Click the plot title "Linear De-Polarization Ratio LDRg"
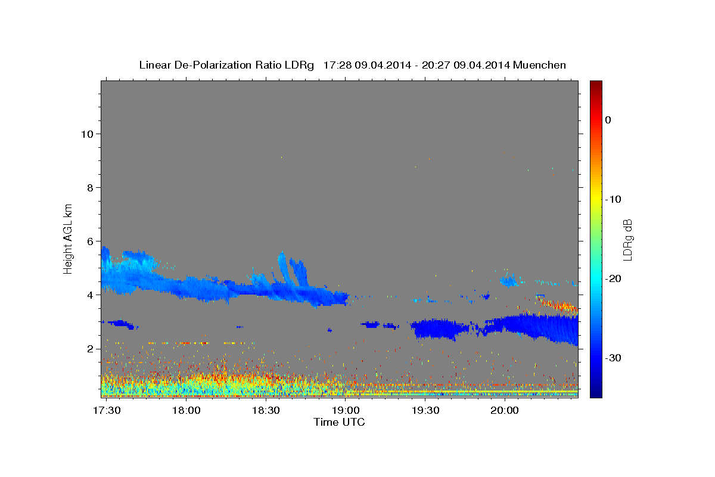715x477 pixels. [x=226, y=65]
